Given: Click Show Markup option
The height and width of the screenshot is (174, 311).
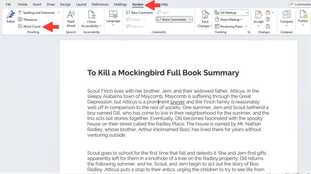Looking at the screenshot, I should click(x=228, y=19).
